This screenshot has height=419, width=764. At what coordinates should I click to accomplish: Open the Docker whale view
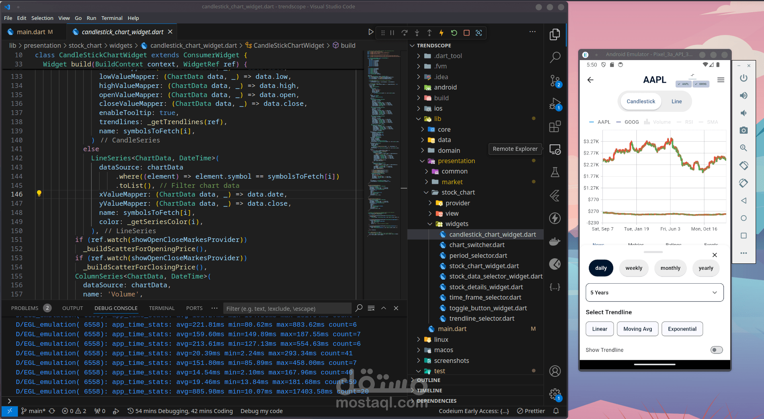coord(555,241)
